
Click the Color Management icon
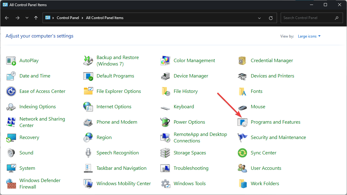(x=165, y=61)
